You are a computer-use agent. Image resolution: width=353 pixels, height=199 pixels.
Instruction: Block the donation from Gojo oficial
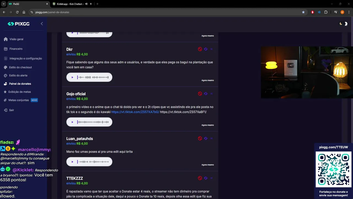200,94
